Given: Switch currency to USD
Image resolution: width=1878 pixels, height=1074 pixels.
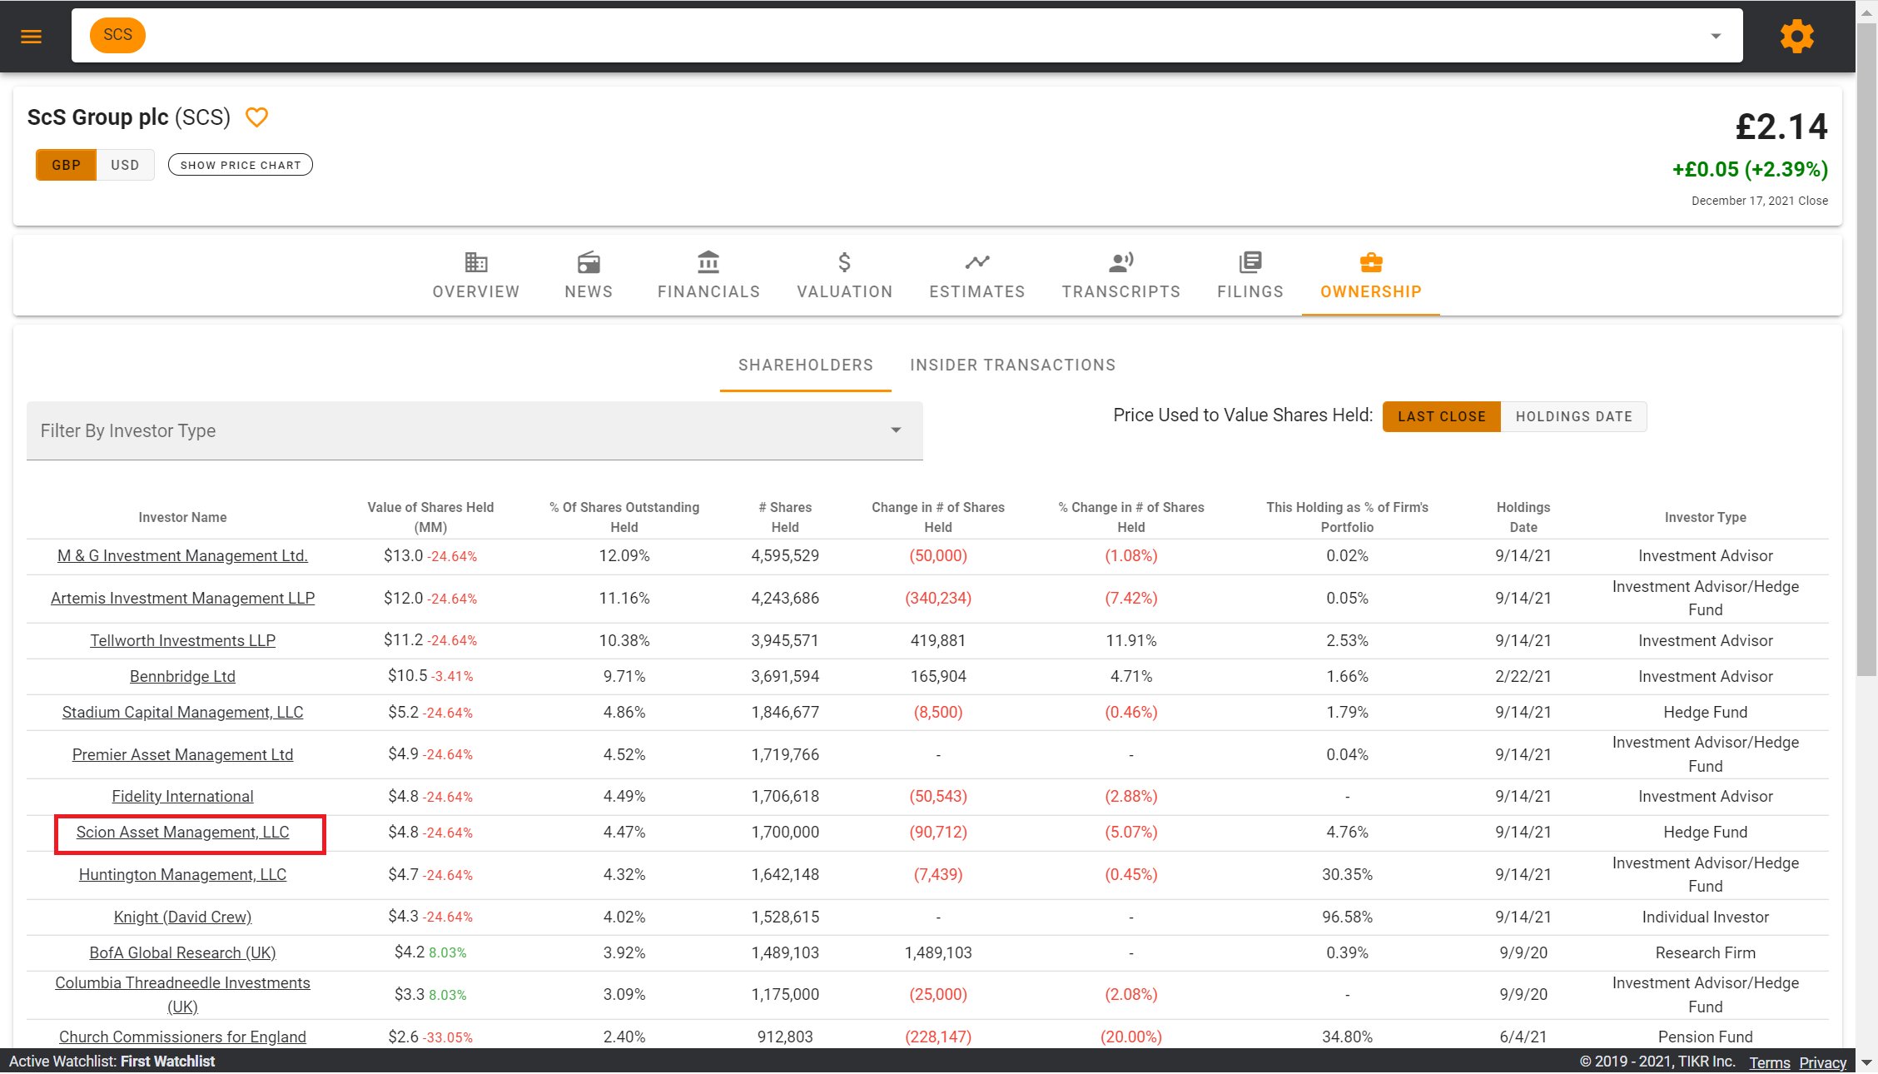Looking at the screenshot, I should tap(125, 165).
